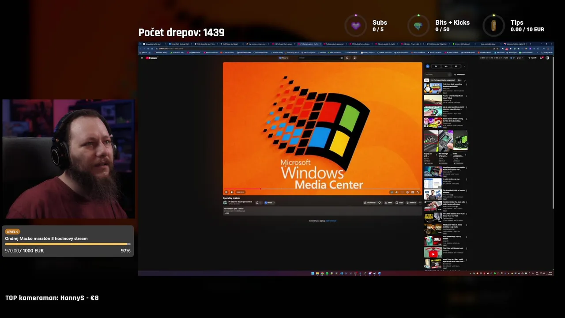The width and height of the screenshot is (565, 318).
Task: Open the YouTube player settings gear
Action: click(407, 192)
